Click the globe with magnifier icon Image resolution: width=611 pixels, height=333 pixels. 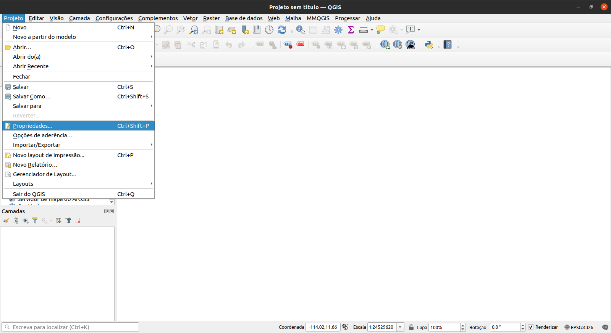coord(398,45)
